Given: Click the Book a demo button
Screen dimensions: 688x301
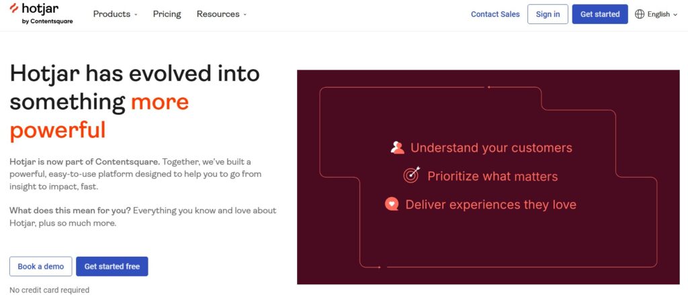Looking at the screenshot, I should pyautogui.click(x=40, y=266).
